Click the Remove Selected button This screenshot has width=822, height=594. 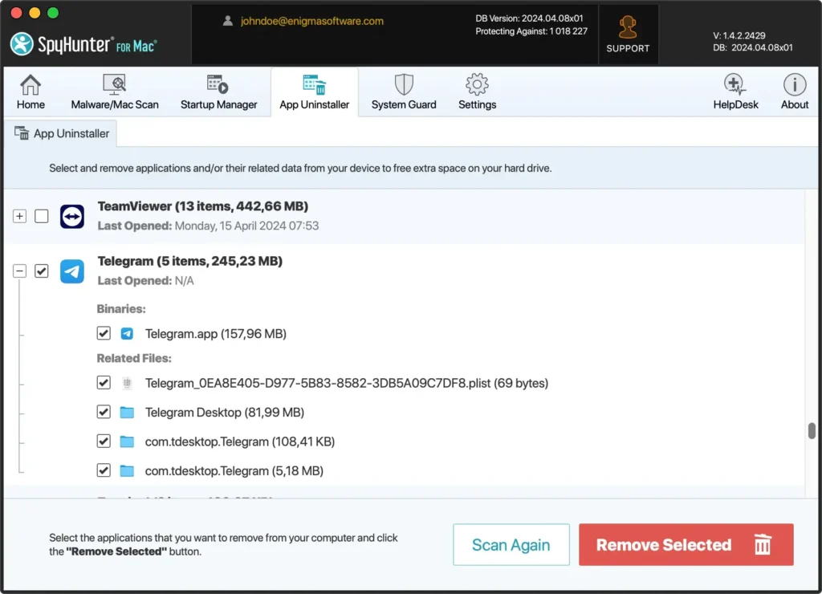686,545
